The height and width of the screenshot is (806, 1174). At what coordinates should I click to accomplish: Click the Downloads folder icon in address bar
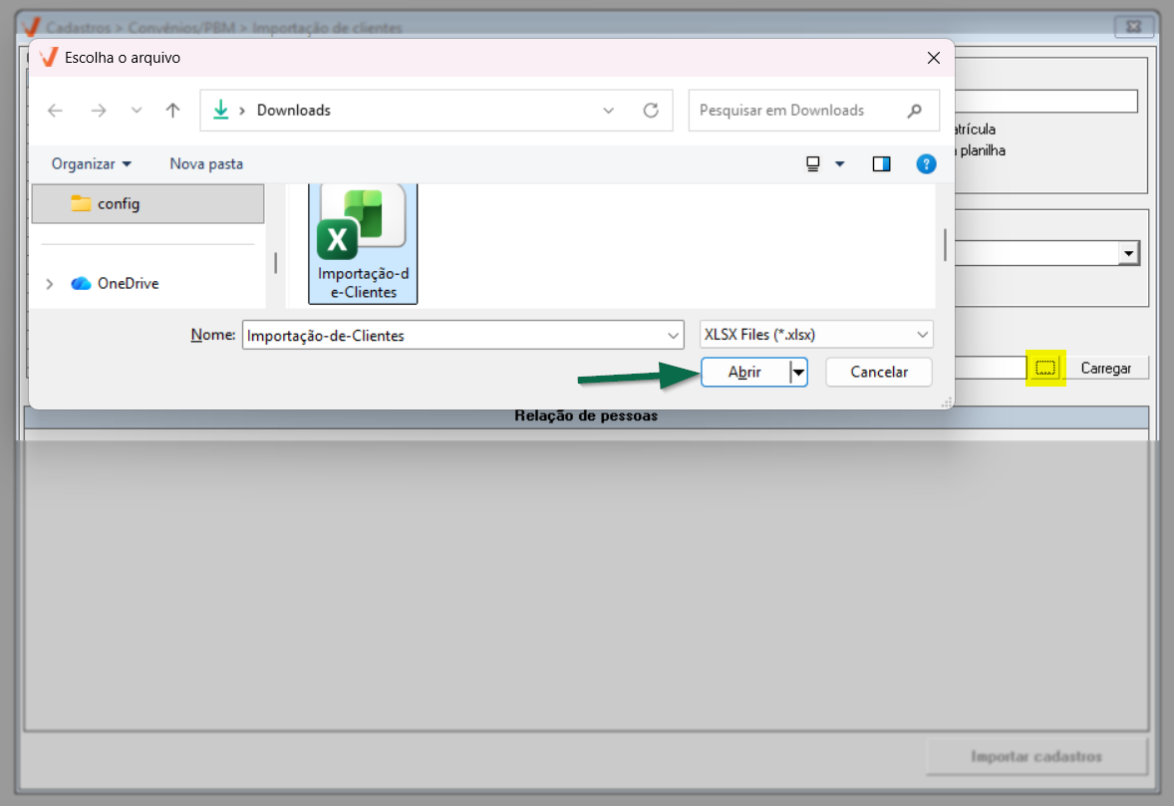pyautogui.click(x=221, y=110)
